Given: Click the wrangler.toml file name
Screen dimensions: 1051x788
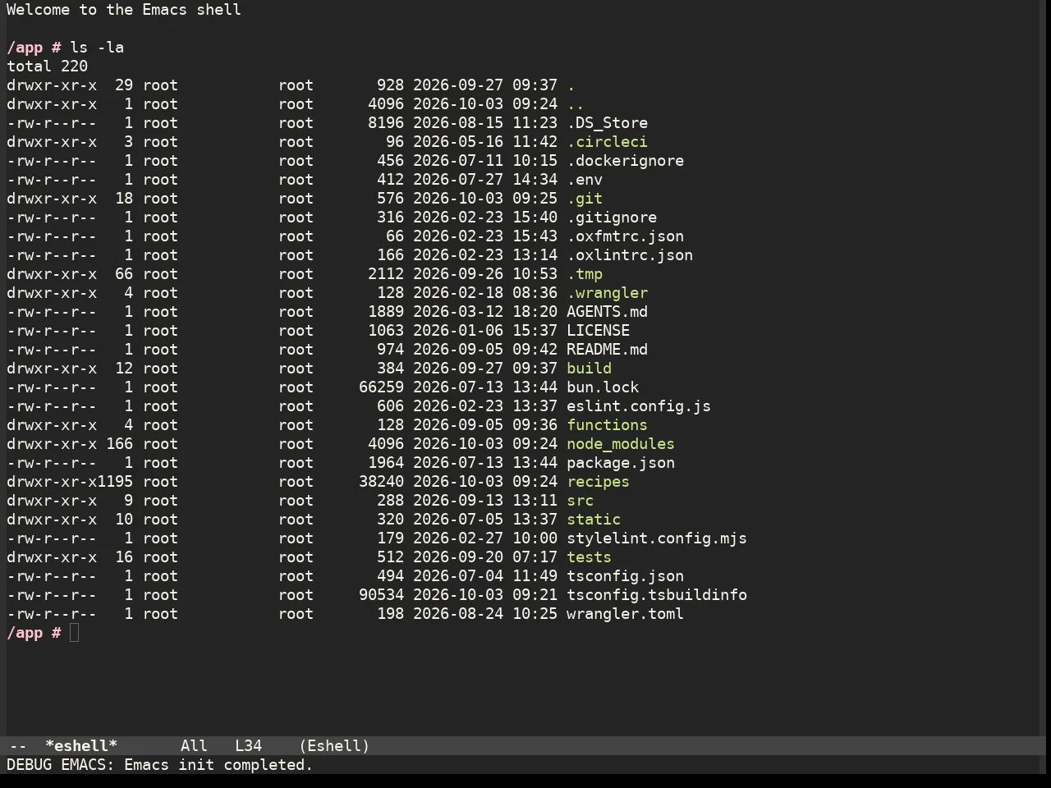Looking at the screenshot, I should (625, 614).
